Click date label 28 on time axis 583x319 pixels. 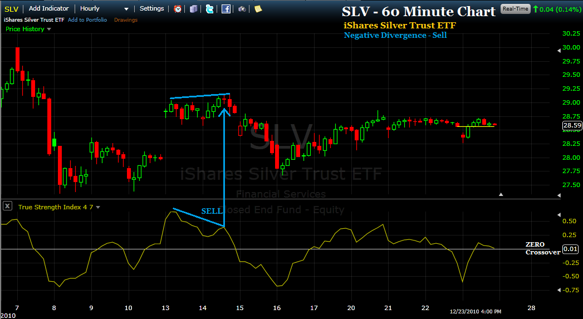click(x=531, y=308)
